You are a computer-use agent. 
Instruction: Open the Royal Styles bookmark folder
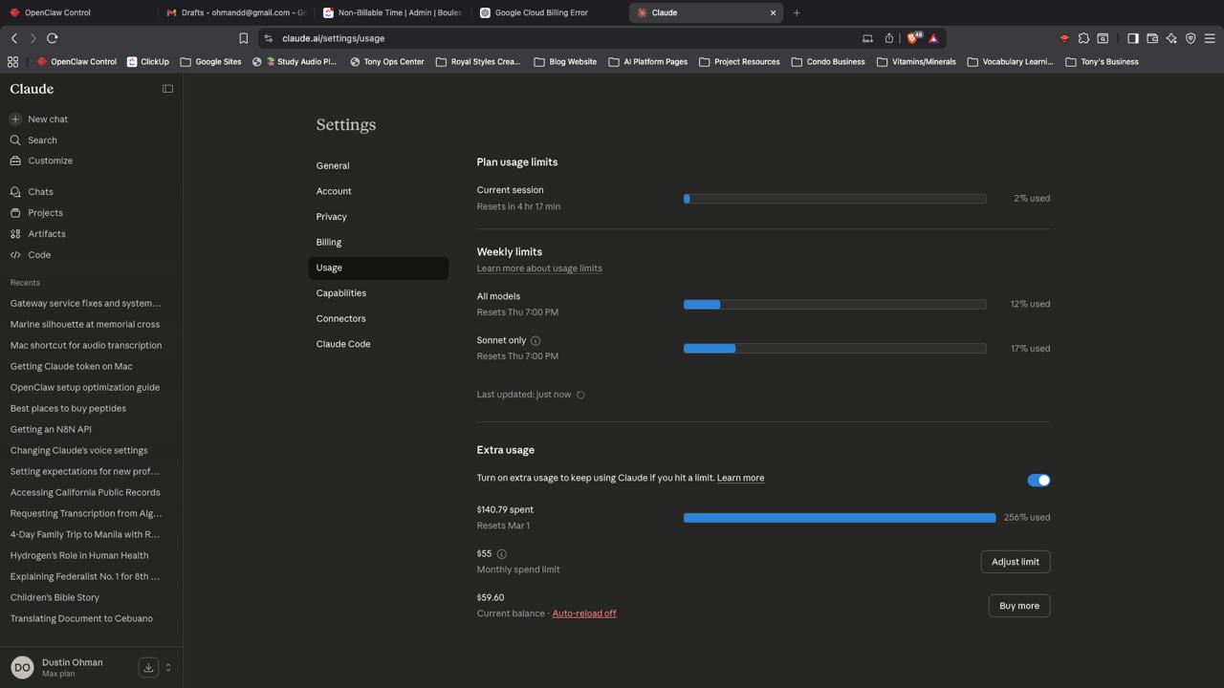[478, 62]
